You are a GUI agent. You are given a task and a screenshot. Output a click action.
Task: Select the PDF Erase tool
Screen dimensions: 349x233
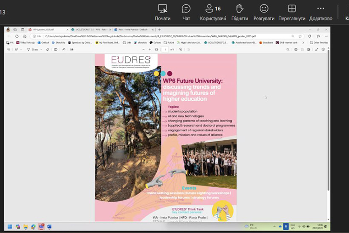[x=47, y=49]
